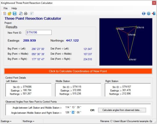Edit Left Station Northings 501.267
This screenshot has height=124, width=157.
27,94
